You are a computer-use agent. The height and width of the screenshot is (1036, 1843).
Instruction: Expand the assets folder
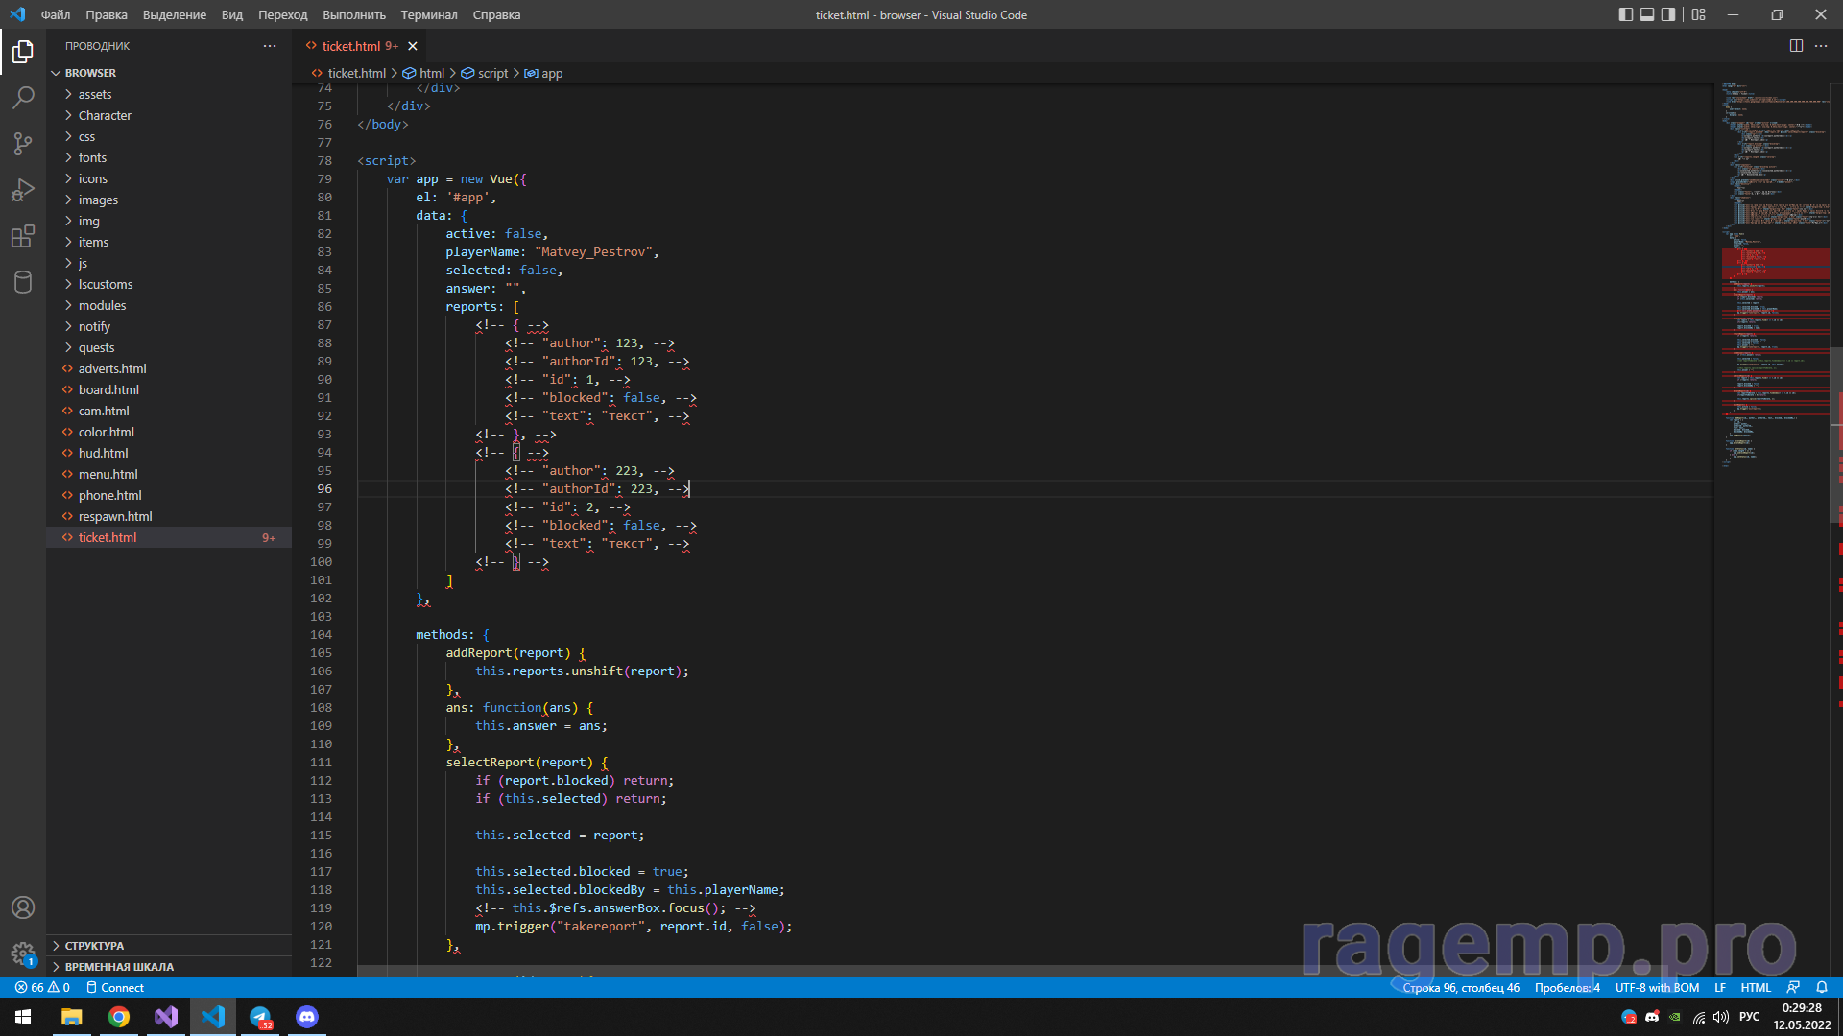pyautogui.click(x=95, y=94)
